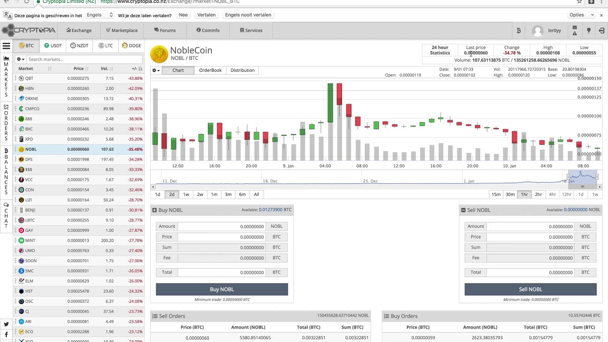Select the All chart range

click(x=256, y=194)
